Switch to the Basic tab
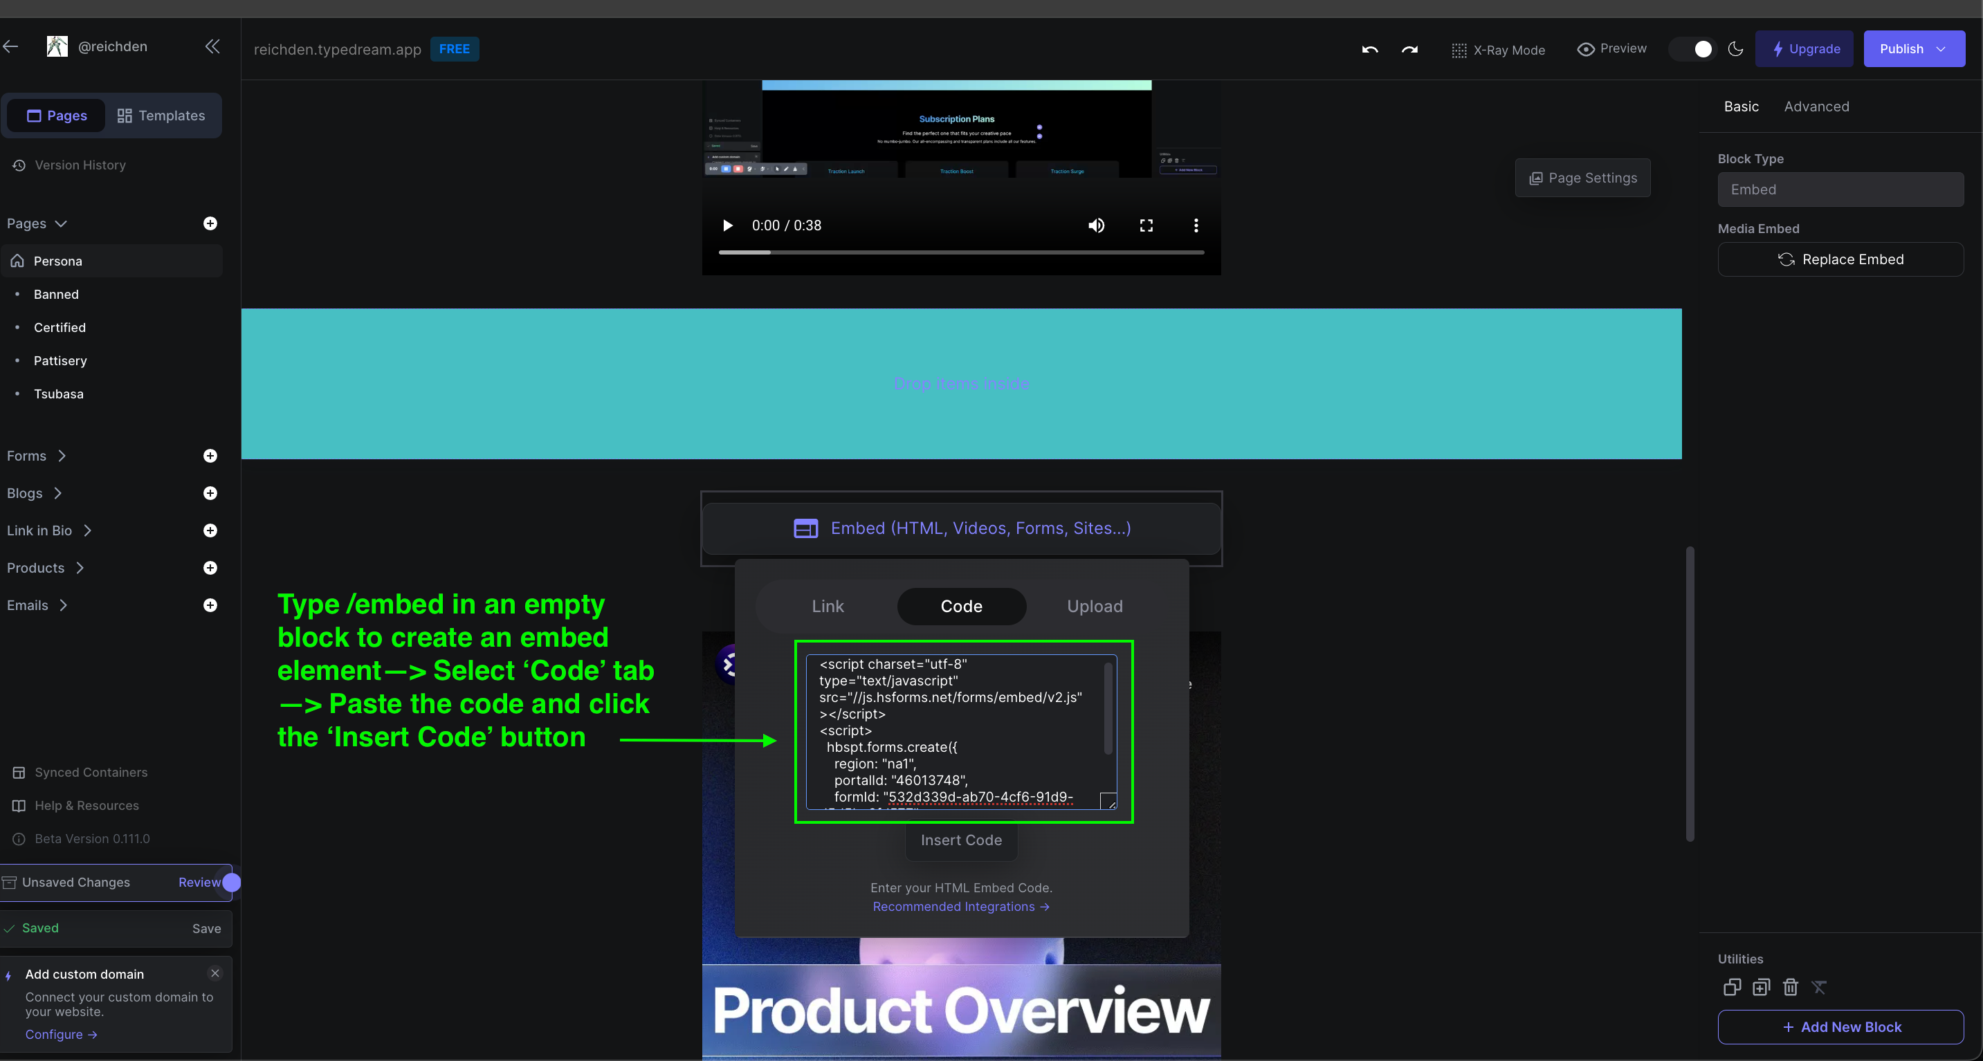1983x1061 pixels. tap(1742, 107)
